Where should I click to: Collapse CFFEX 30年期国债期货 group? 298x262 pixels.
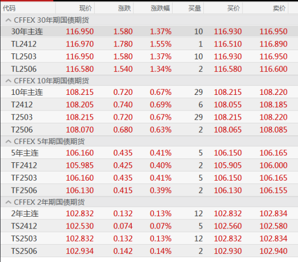(x=8, y=20)
